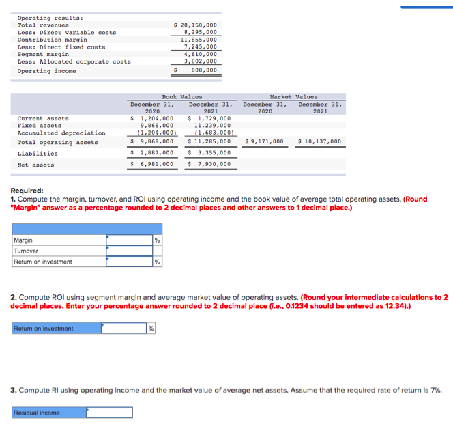Viewport: 453px width, 429px height.
Task: Select Direct variable costs value 8,295,000
Action: [x=200, y=32]
